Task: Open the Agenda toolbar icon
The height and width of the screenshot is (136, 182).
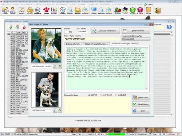Action: coord(21,11)
